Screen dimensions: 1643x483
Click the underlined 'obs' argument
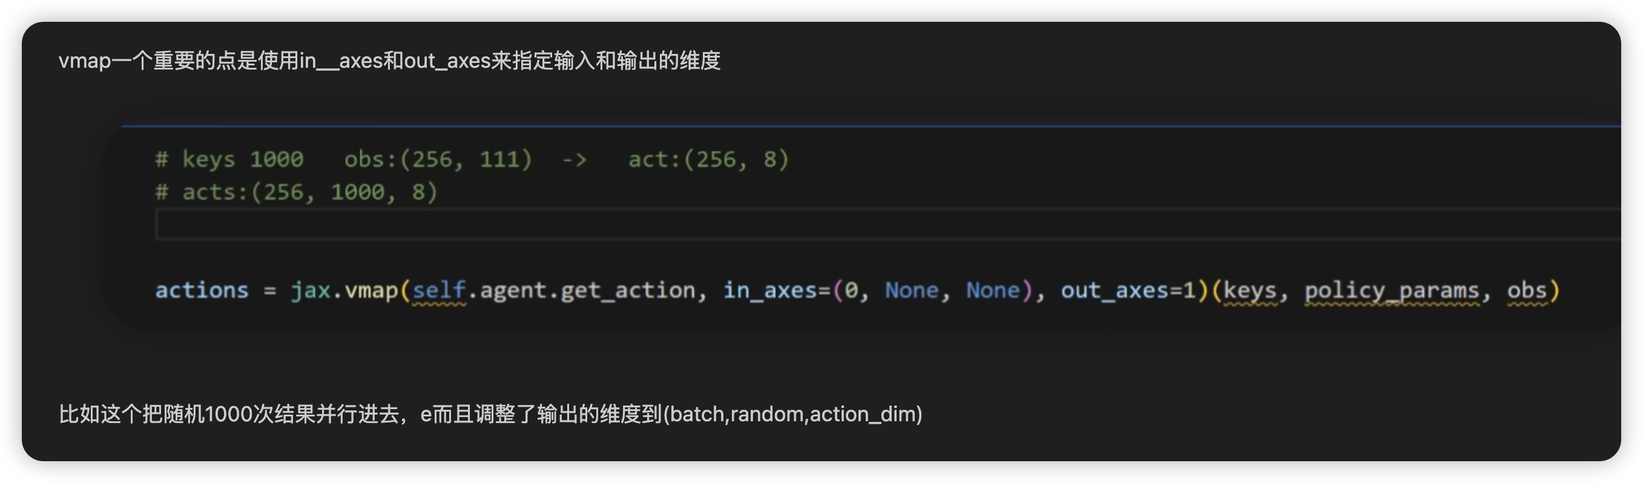pos(1527,291)
